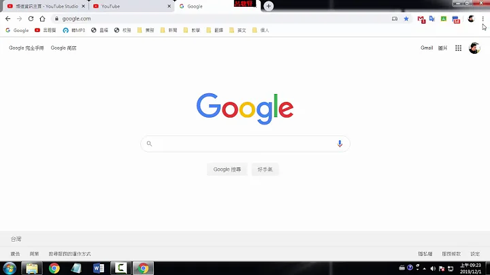Screen dimensions: 490x275
Task: Open the 設定 footer menu
Action: 475,254
